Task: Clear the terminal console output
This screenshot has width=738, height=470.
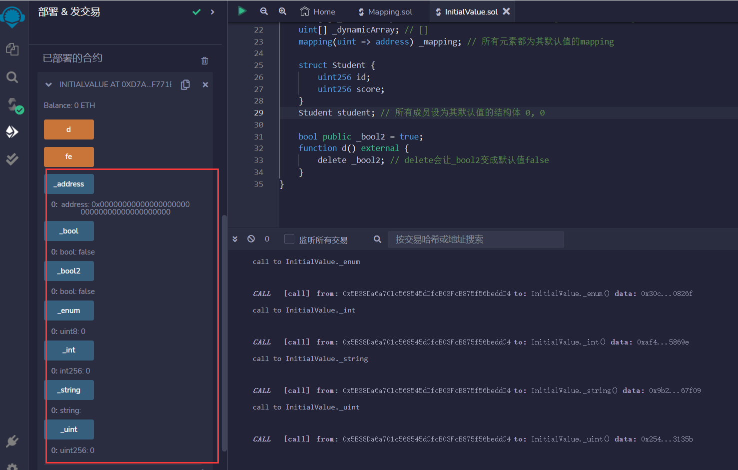Action: tap(251, 238)
